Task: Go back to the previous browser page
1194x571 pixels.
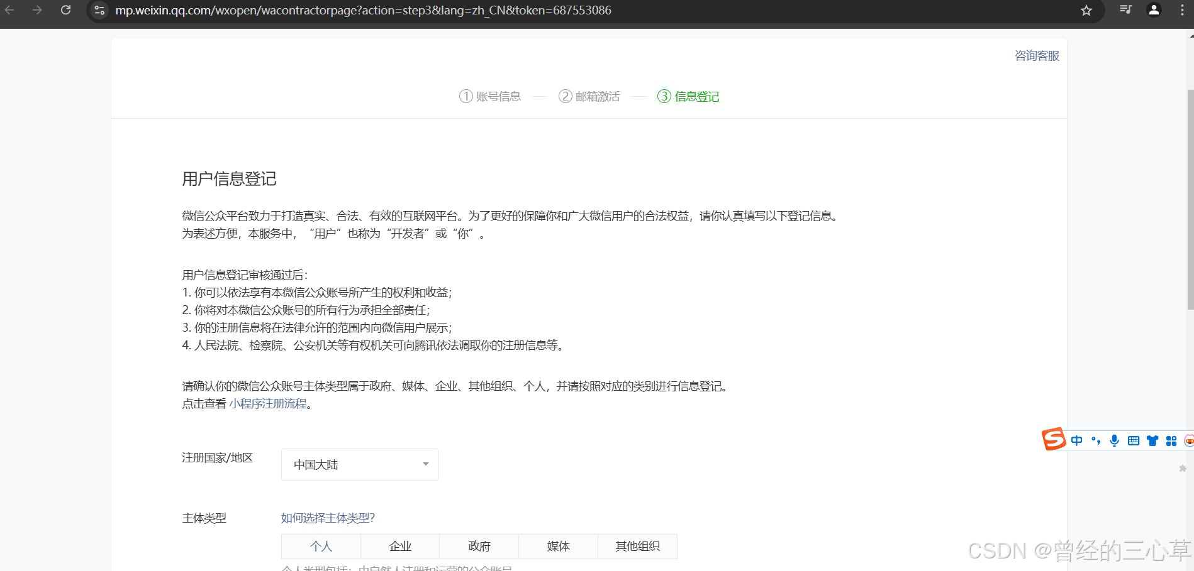Action: tap(9, 10)
